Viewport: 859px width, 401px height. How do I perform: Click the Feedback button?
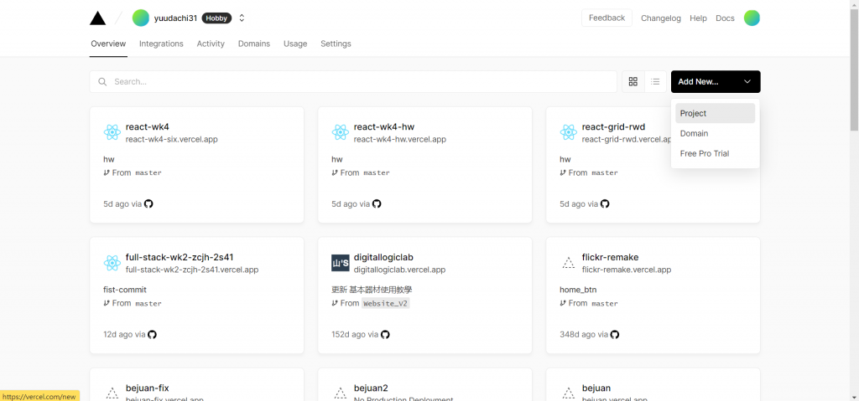[607, 18]
